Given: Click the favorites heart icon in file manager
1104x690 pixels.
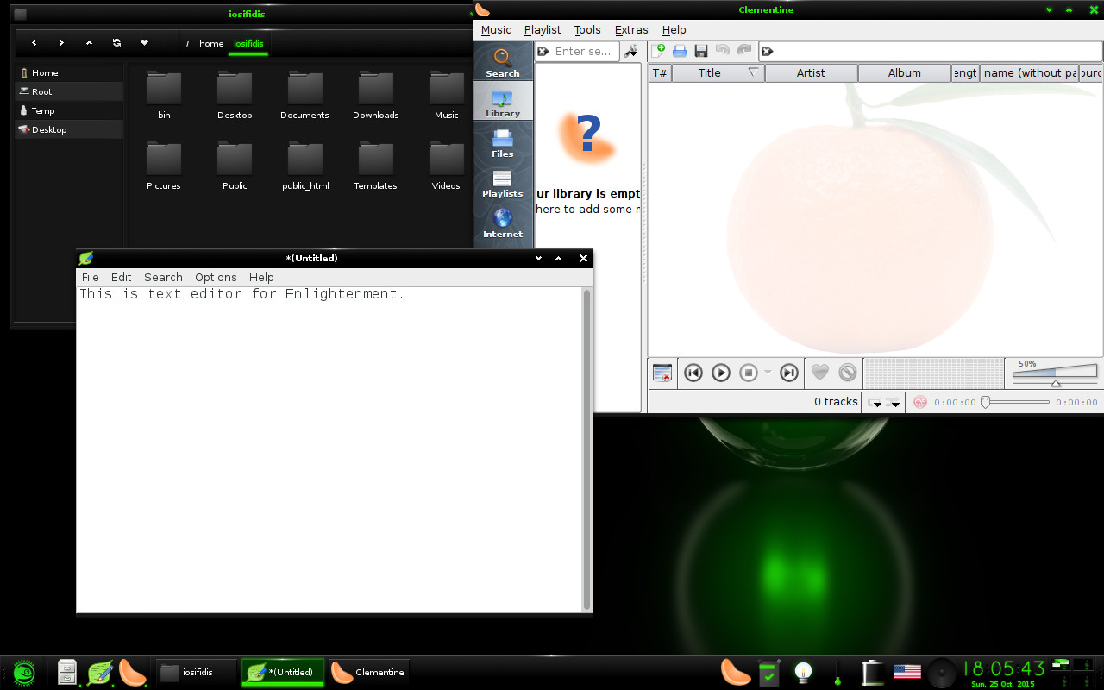Looking at the screenshot, I should point(144,43).
